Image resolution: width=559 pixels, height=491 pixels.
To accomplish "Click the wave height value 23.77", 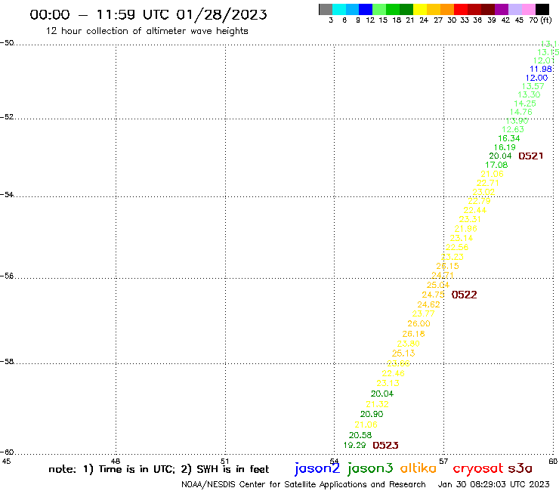I will [x=424, y=313].
